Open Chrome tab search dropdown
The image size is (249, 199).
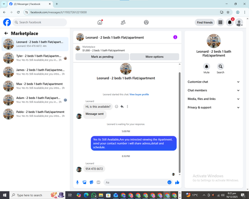[x=3, y=4]
